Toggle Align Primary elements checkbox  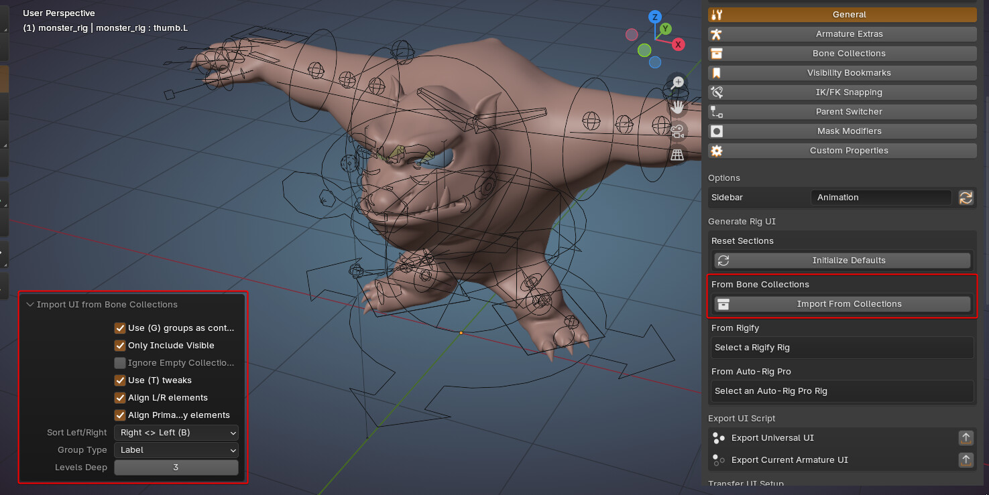point(120,415)
